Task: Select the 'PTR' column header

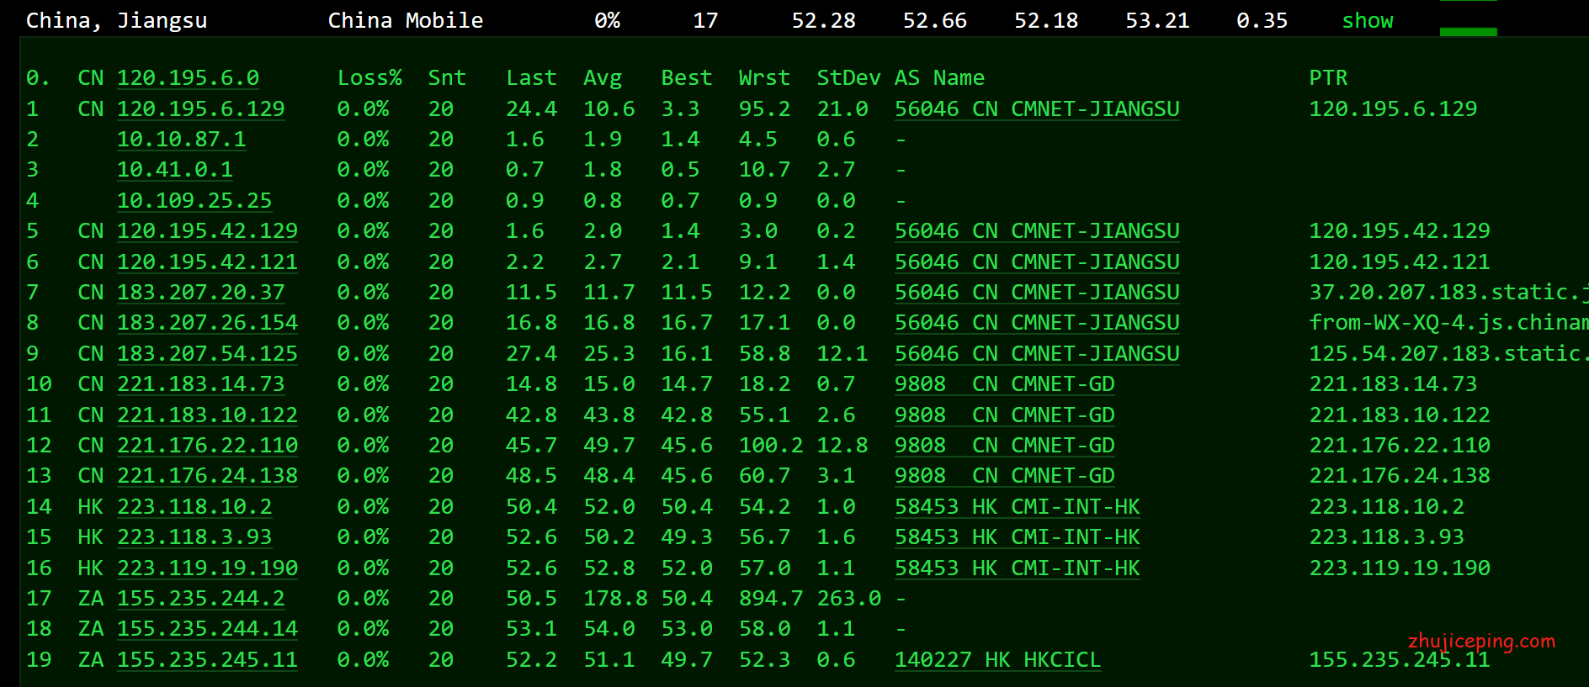Action: click(1328, 78)
